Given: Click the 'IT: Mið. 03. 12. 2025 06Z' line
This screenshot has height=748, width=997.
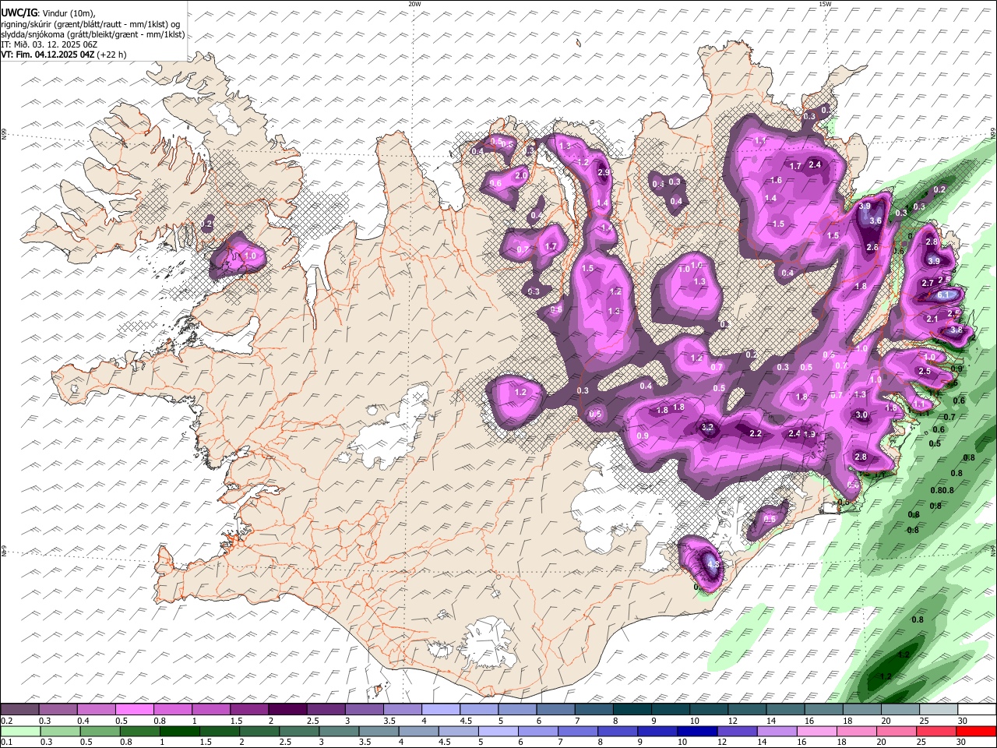Looking at the screenshot, I should 48,44.
